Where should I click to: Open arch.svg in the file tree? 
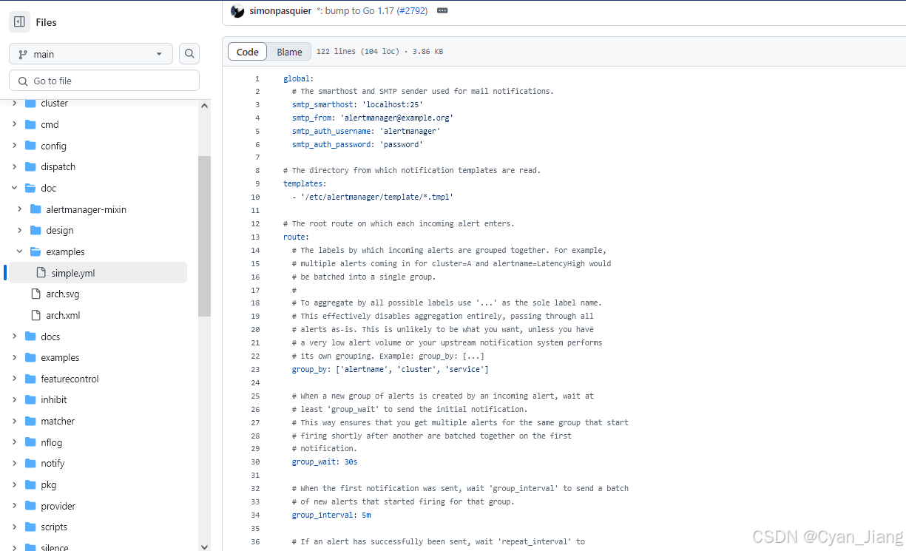pos(63,294)
